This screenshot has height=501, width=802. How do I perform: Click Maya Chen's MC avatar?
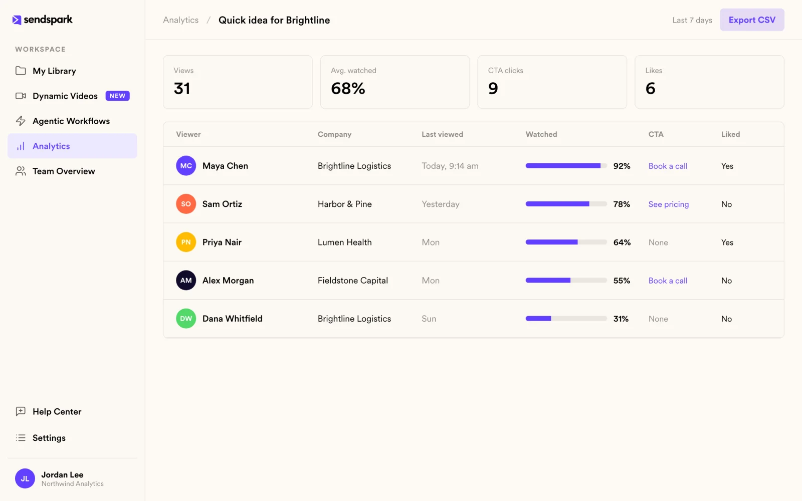click(186, 166)
